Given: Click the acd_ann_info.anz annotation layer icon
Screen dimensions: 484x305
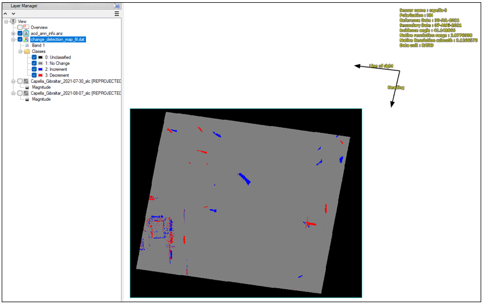Looking at the screenshot, I should click(26, 34).
